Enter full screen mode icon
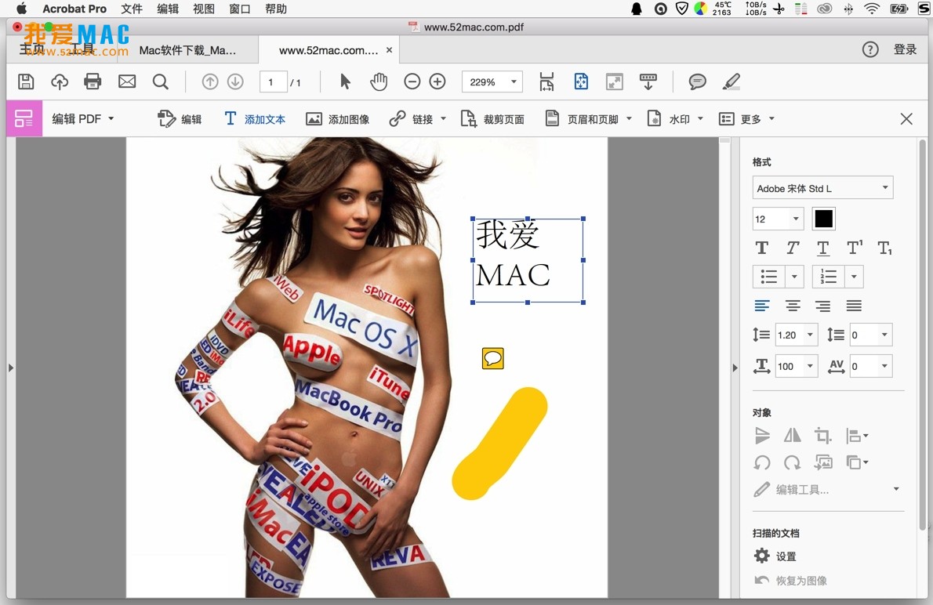The width and height of the screenshot is (933, 605). click(614, 82)
